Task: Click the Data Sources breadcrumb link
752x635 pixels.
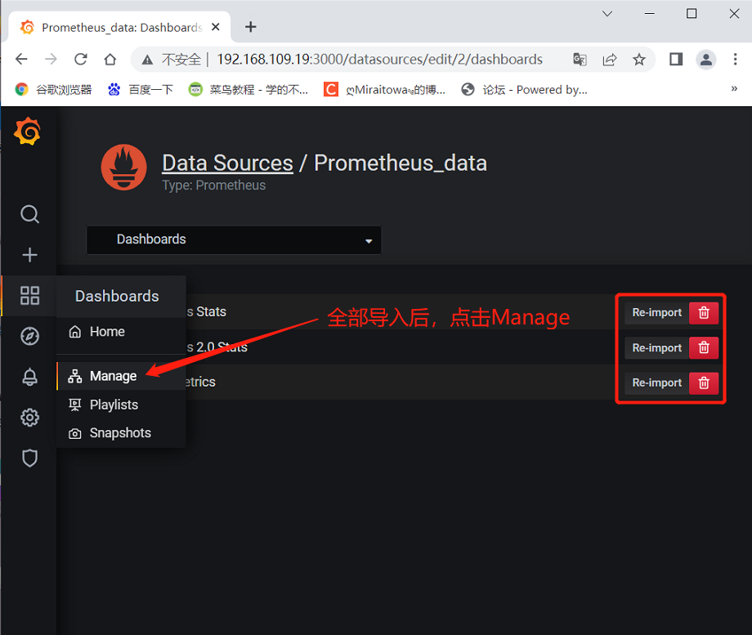Action: point(227,163)
